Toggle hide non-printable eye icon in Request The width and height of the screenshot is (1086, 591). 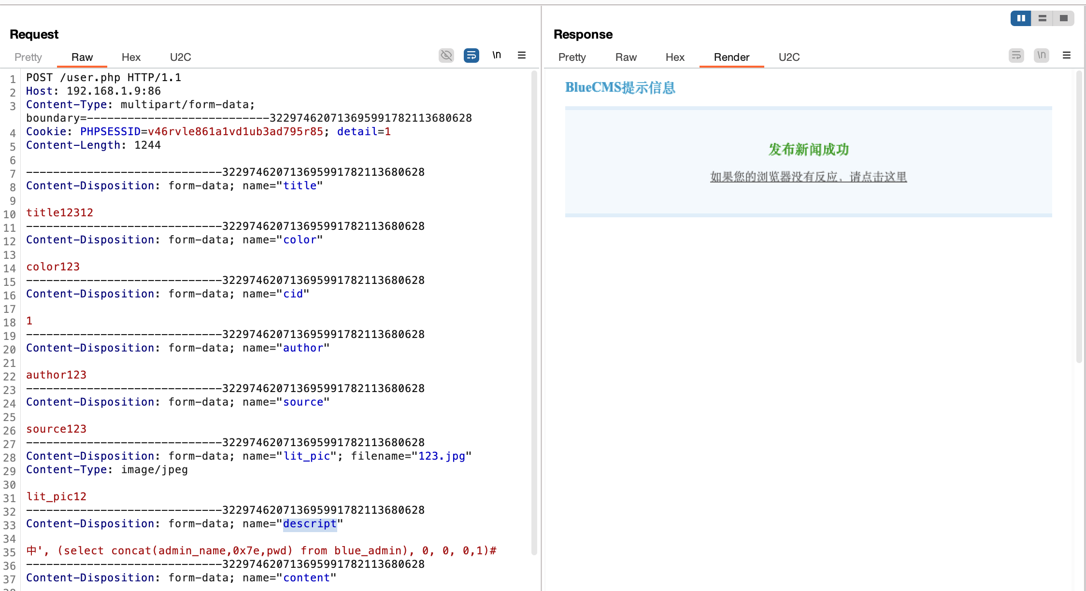[446, 56]
